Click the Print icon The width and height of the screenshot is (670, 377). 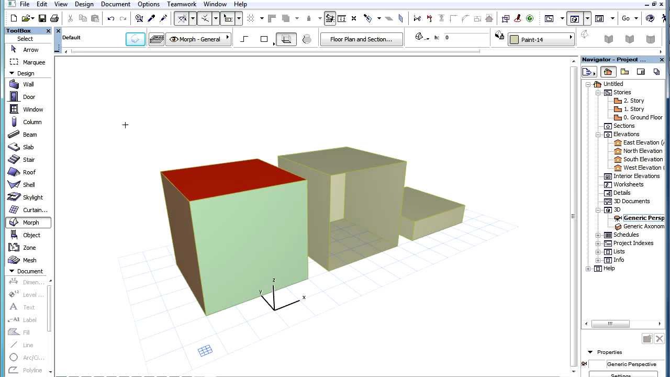54,18
